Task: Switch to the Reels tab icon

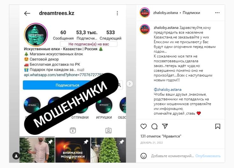Action: (73, 131)
